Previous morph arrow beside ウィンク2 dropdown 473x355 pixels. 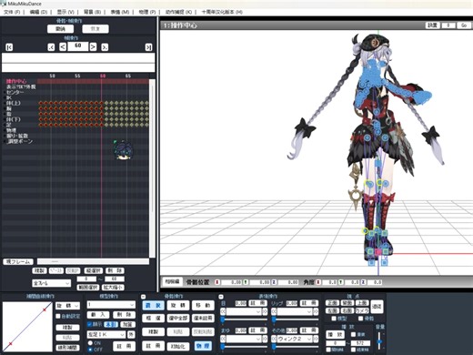(274, 339)
